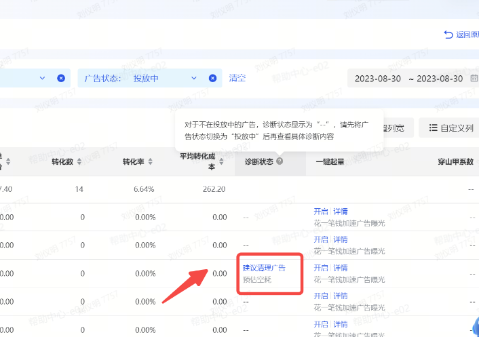Image resolution: width=479 pixels, height=337 pixels.
Task: Sort by the leftmost partially visible column arrows
Action: coord(8,162)
